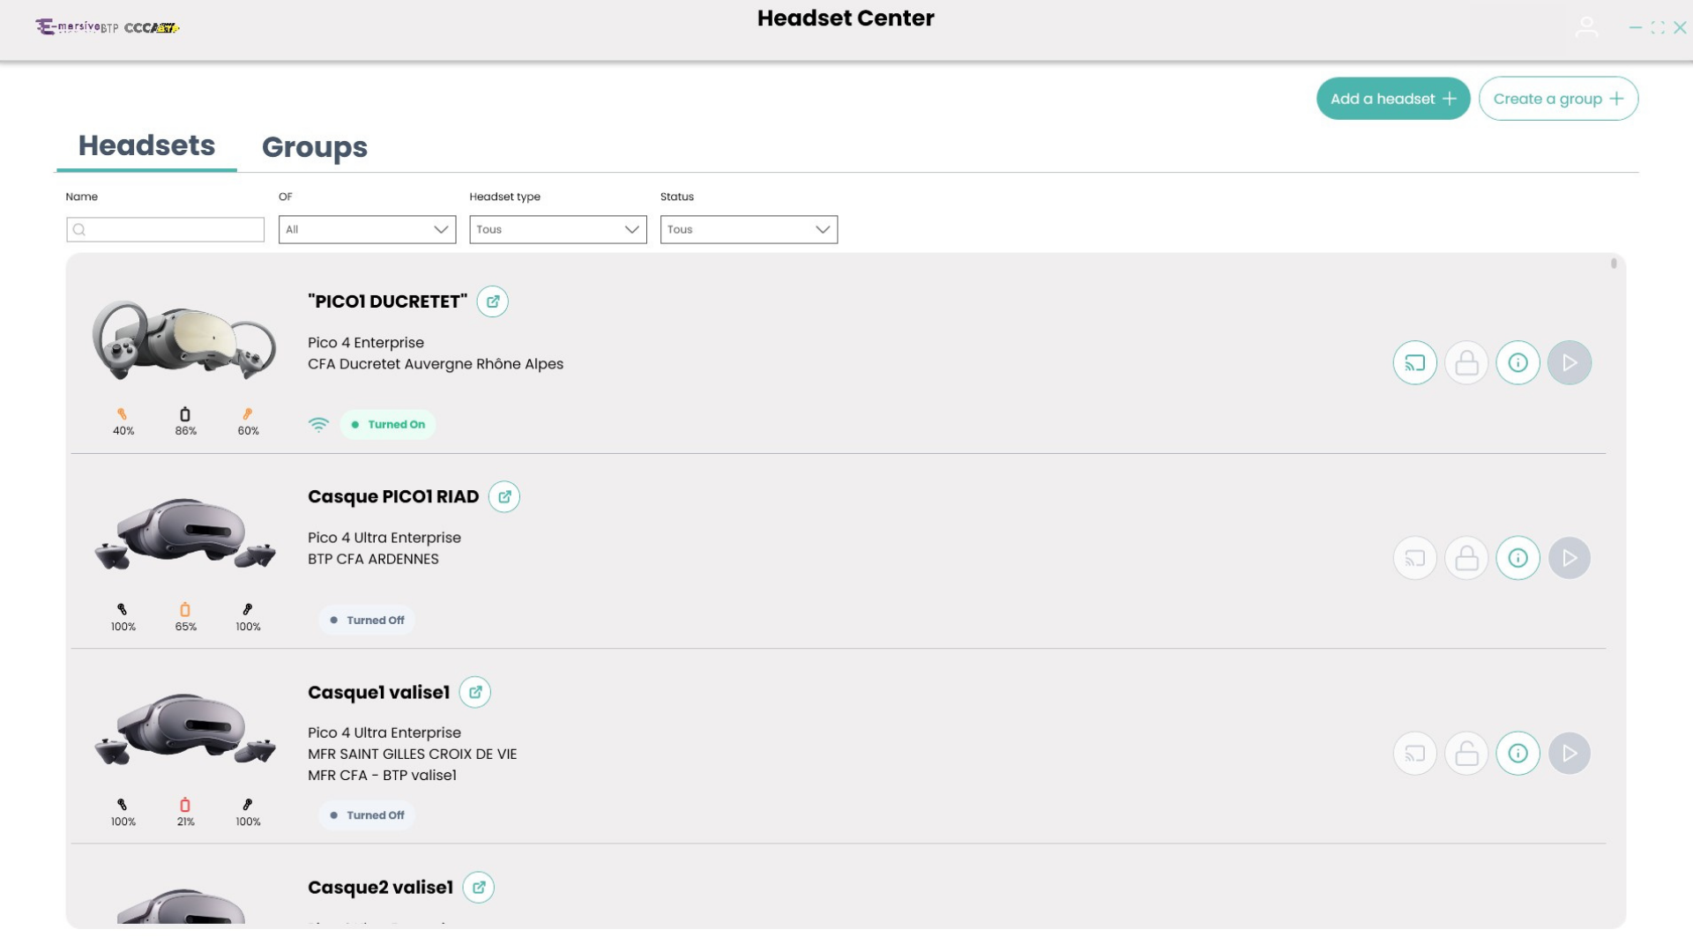
Task: Click the Name search input field
Action: tap(166, 229)
